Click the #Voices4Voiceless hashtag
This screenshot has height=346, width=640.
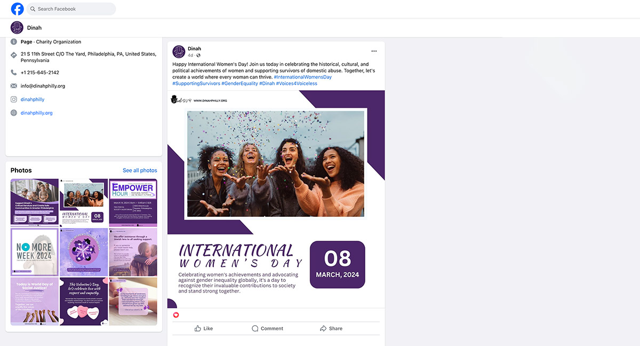tap(297, 84)
